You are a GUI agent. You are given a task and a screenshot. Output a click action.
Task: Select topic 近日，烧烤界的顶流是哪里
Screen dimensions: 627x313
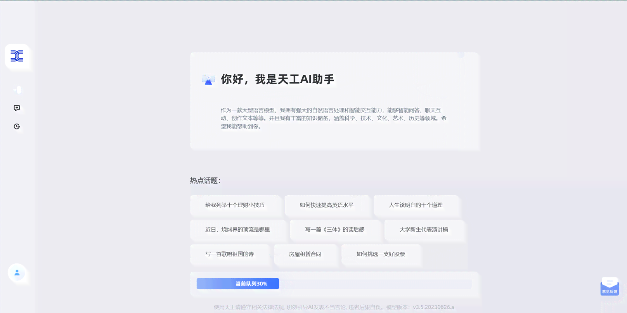(x=237, y=230)
